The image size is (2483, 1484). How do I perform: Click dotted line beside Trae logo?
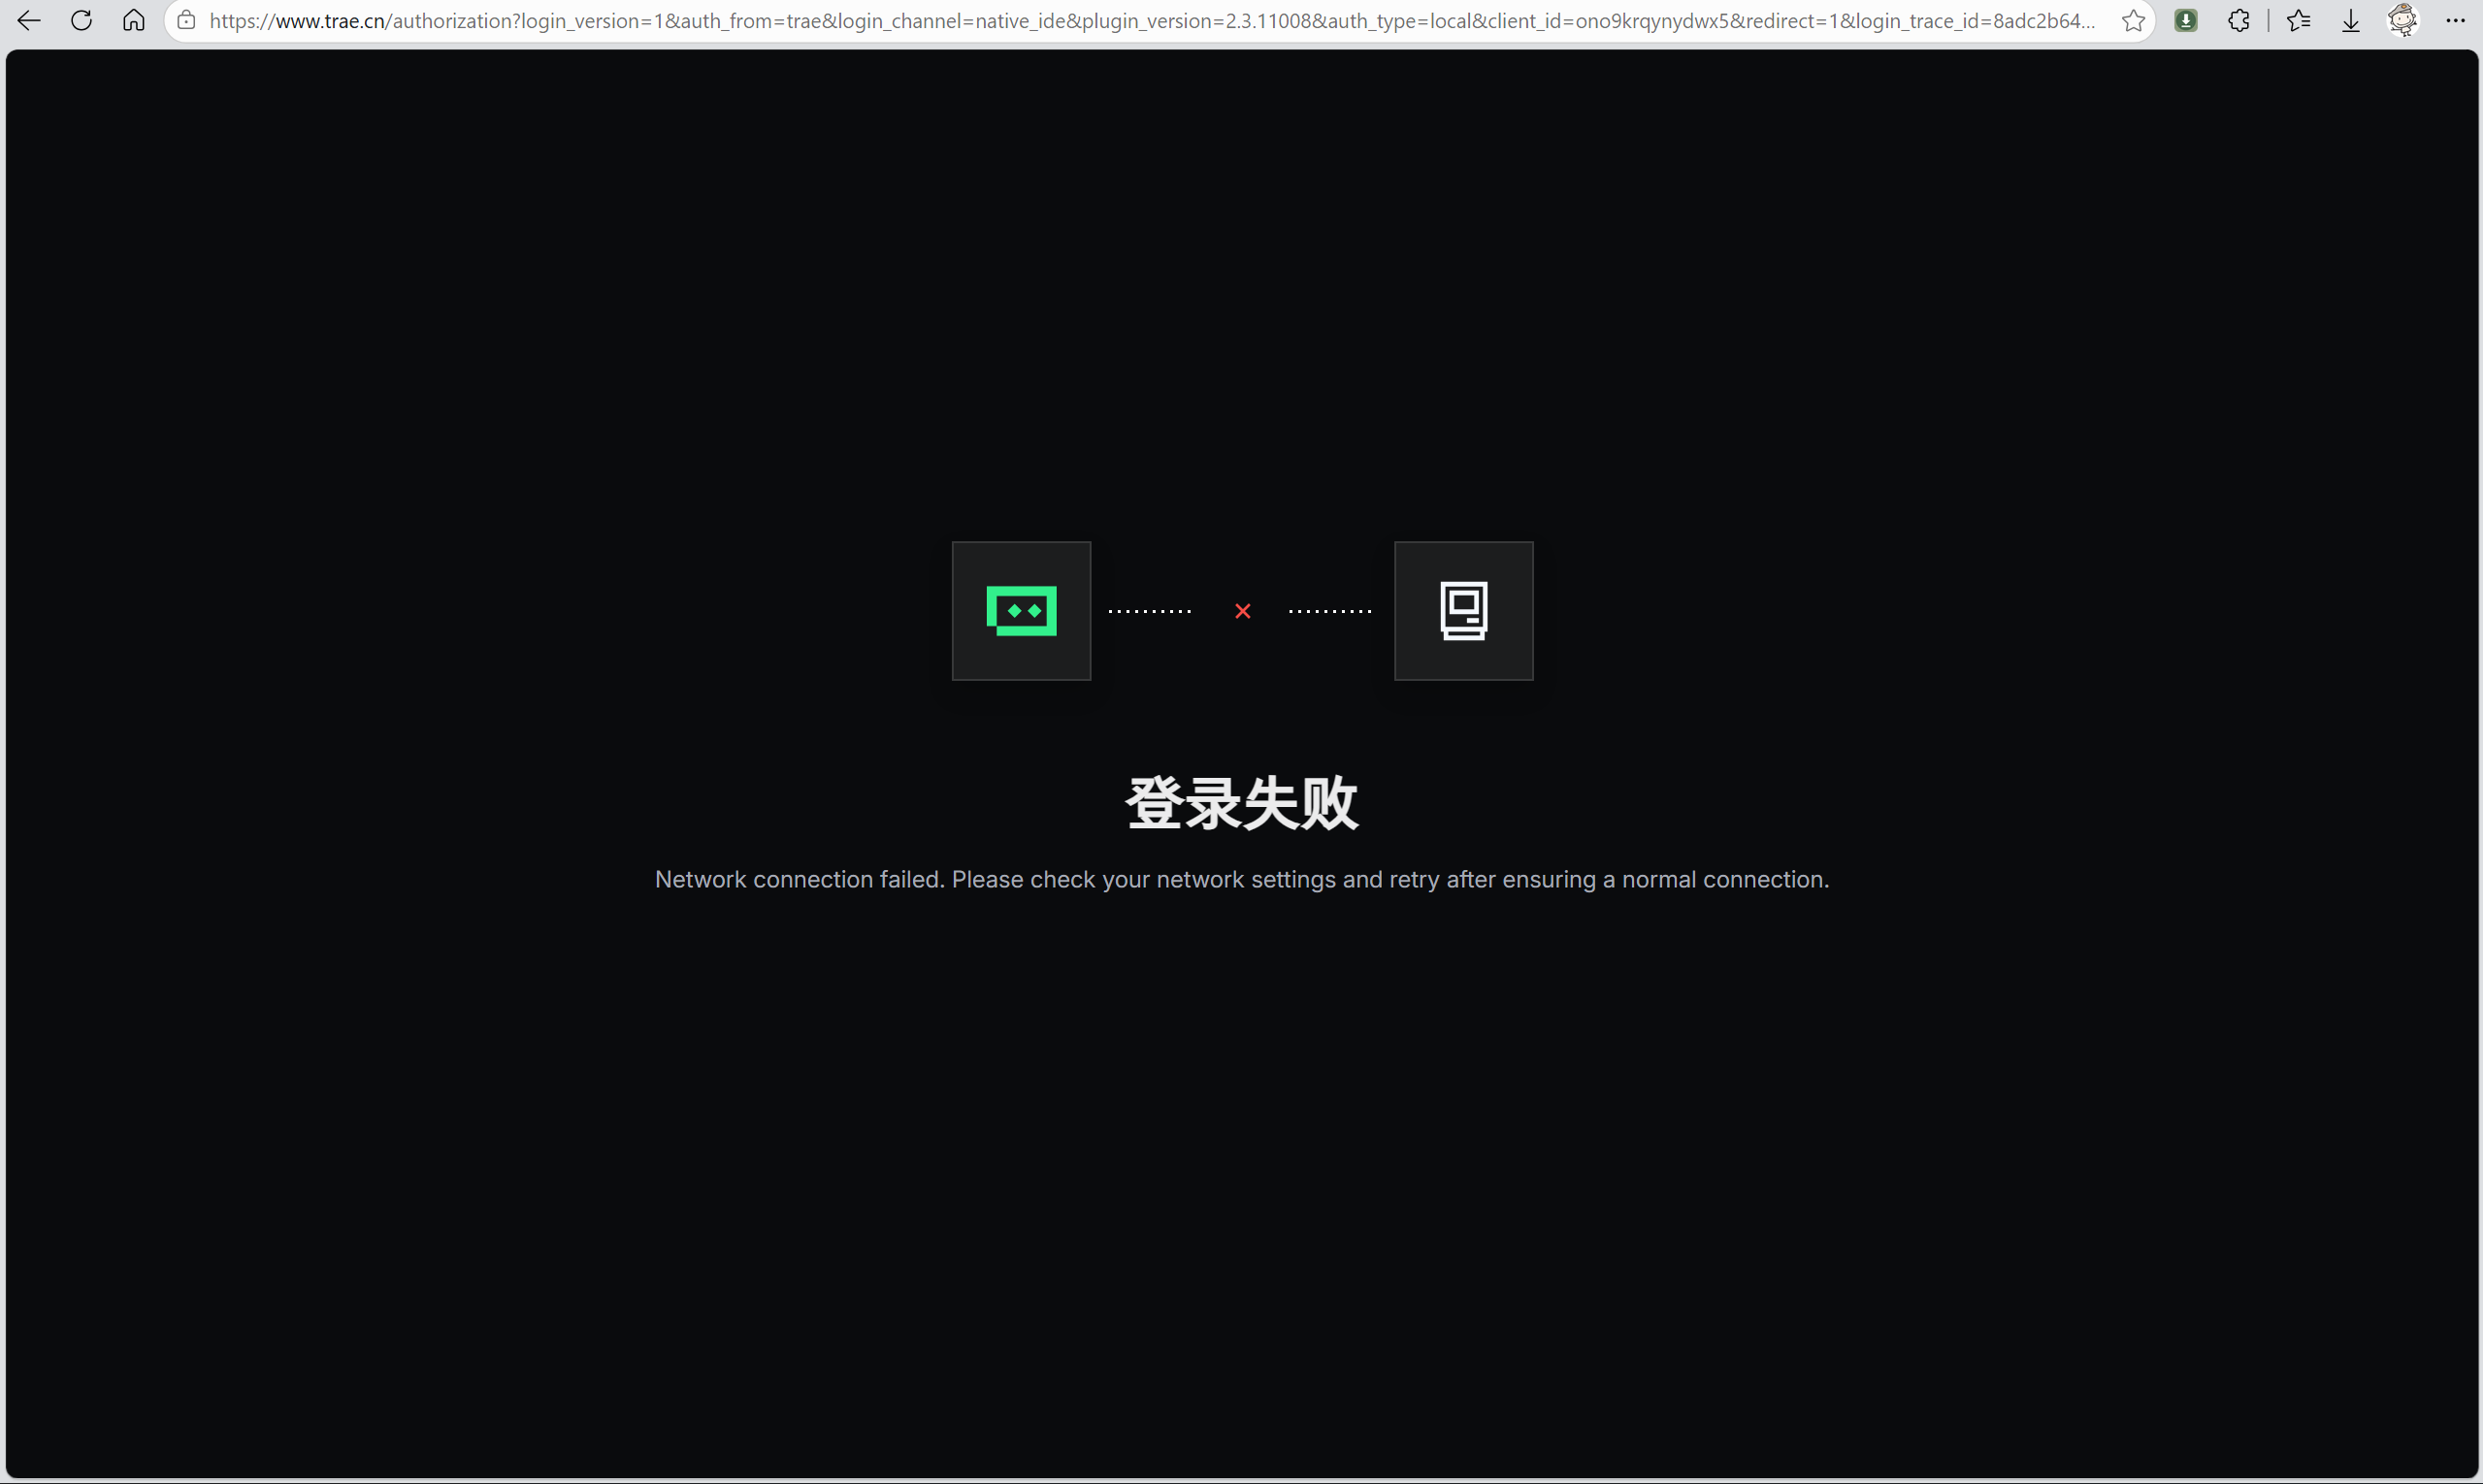click(1150, 611)
